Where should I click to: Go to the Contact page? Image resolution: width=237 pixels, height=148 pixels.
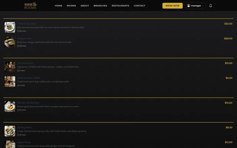(139, 6)
